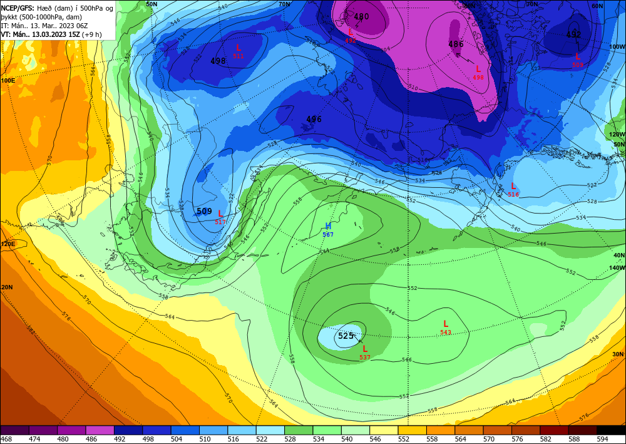This screenshot has width=626, height=444.
Task: Pick the legend color swatch labeled 558
Action: pos(441,430)
